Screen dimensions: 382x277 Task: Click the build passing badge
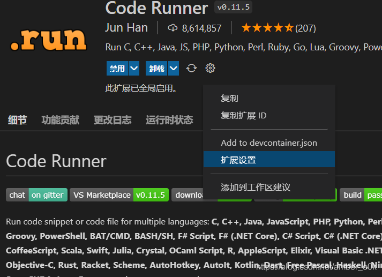tap(361, 195)
